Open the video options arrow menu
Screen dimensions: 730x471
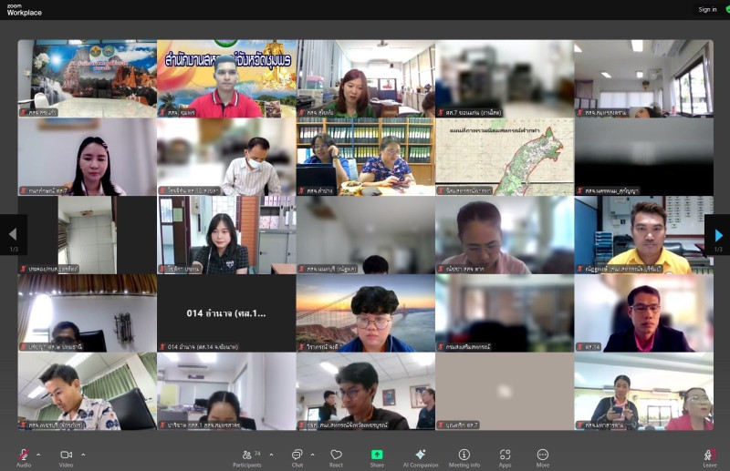tap(83, 454)
